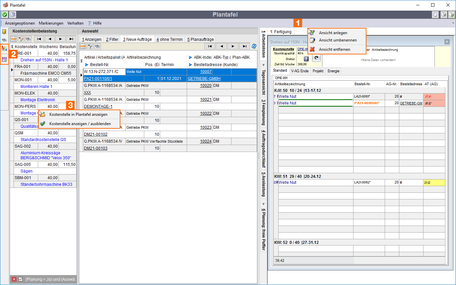Click the door exit icon in left sidebar
456x285 pixels.
click(4, 32)
